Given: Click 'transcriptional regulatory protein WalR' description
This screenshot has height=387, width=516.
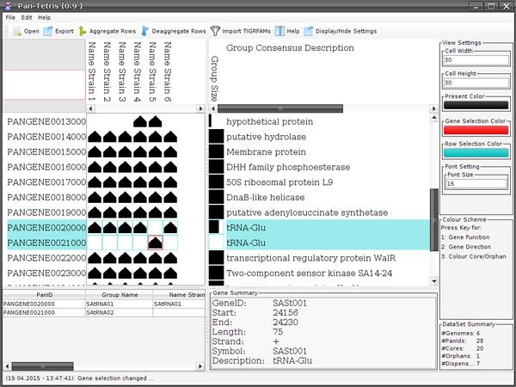Looking at the screenshot, I should tap(311, 258).
